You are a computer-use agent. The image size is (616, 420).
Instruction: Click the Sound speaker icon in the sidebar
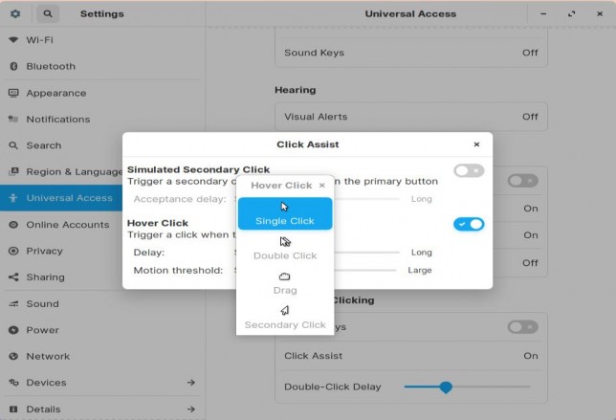(x=13, y=303)
